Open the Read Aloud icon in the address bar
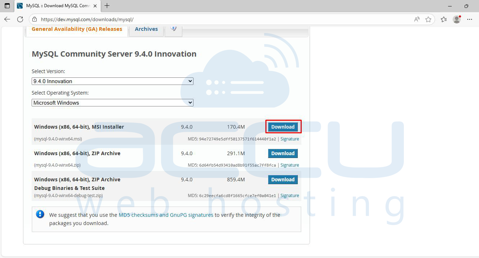 click(416, 20)
